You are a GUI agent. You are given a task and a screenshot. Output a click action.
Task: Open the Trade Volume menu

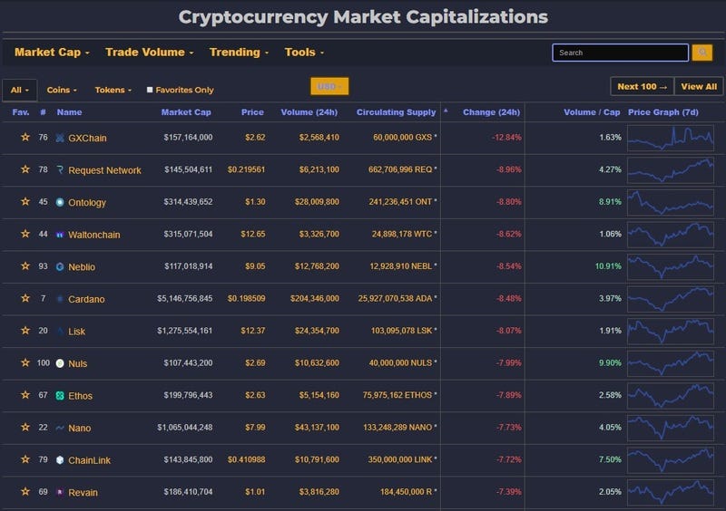[x=150, y=53]
